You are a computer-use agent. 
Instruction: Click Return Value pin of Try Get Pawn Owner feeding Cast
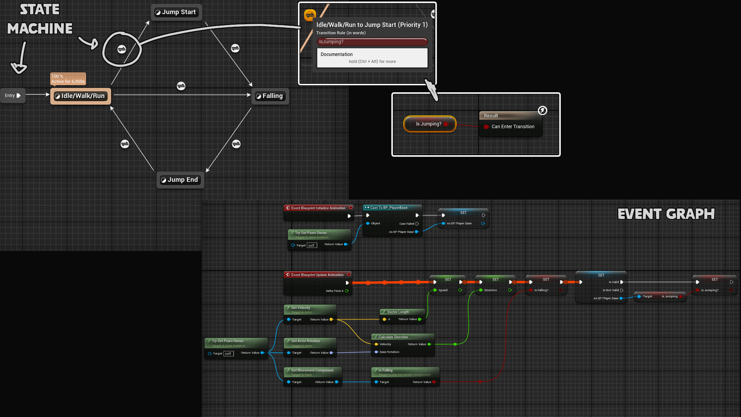coord(346,244)
